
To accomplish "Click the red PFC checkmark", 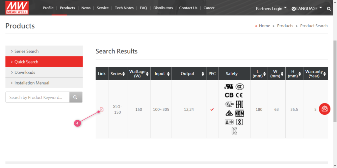I will coord(212,109).
